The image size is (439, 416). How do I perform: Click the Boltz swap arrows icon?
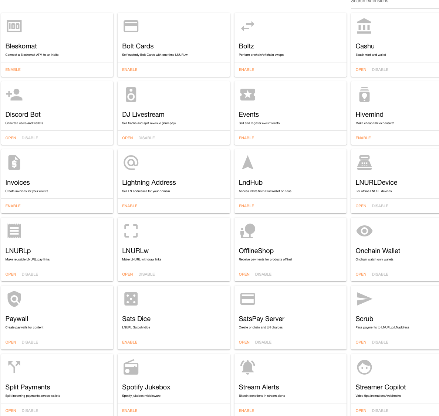point(247,26)
